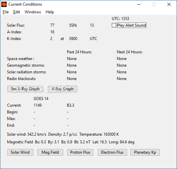Click the Next 24 Hours heading

tap(129, 52)
